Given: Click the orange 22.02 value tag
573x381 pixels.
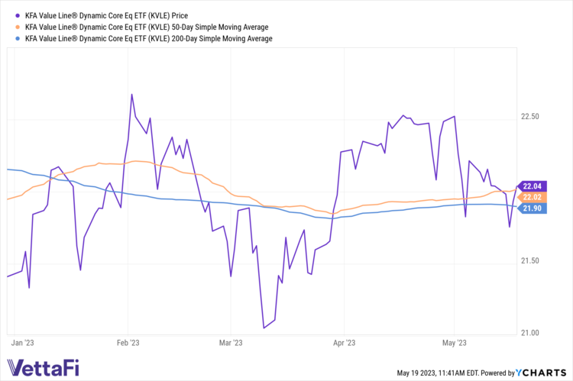Looking at the screenshot, I should point(532,197).
